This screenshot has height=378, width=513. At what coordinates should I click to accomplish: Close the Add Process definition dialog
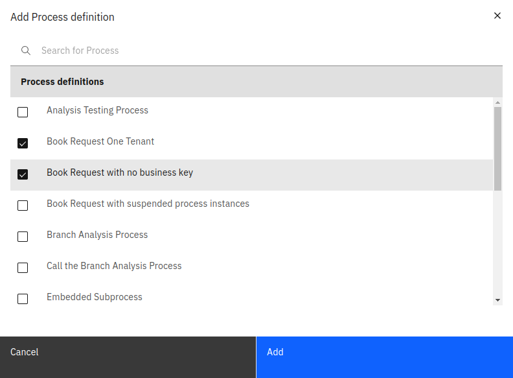497,16
